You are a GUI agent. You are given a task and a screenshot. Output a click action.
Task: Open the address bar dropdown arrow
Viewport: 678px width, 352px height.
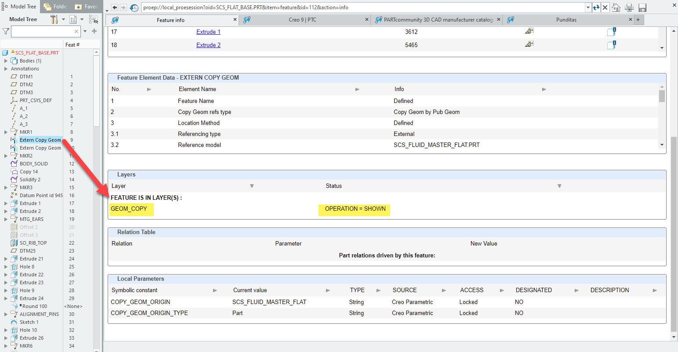point(587,7)
